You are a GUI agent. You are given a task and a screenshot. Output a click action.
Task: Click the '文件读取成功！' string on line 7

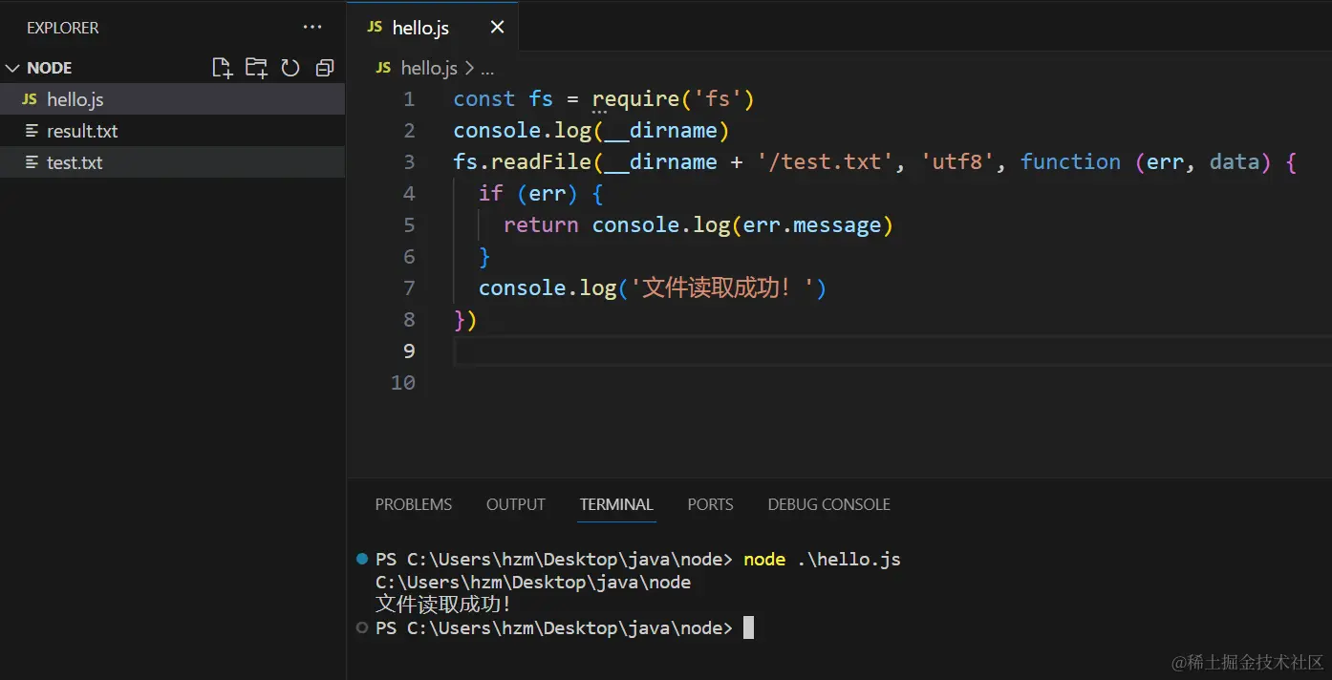(x=722, y=288)
